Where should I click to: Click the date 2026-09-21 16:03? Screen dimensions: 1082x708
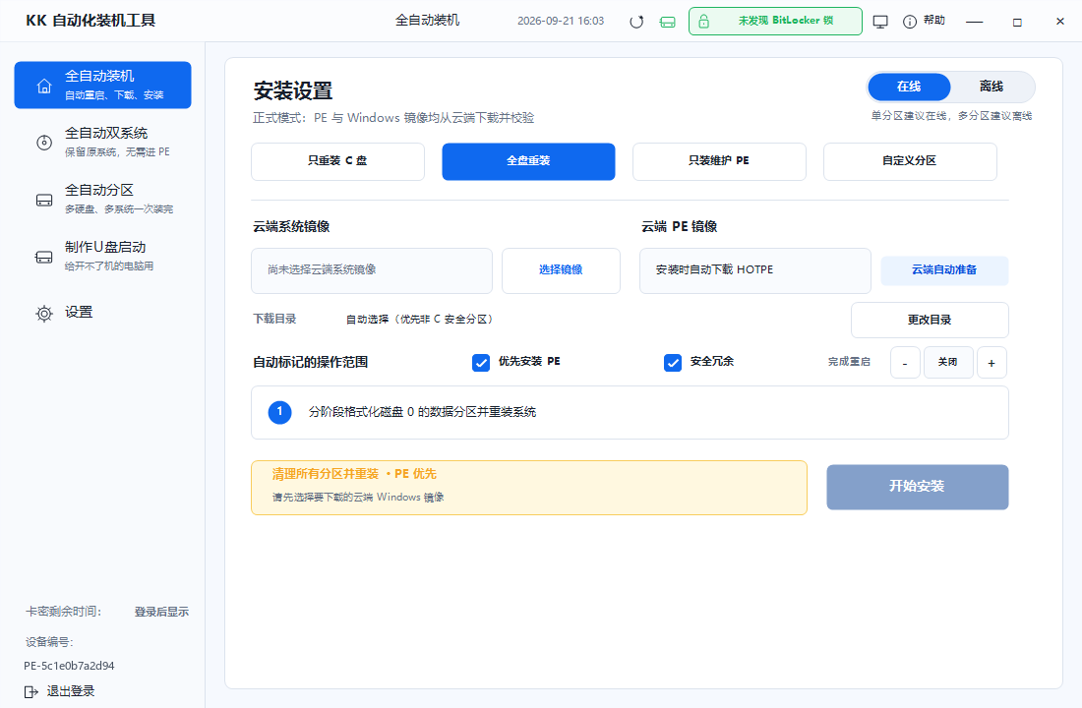[561, 22]
